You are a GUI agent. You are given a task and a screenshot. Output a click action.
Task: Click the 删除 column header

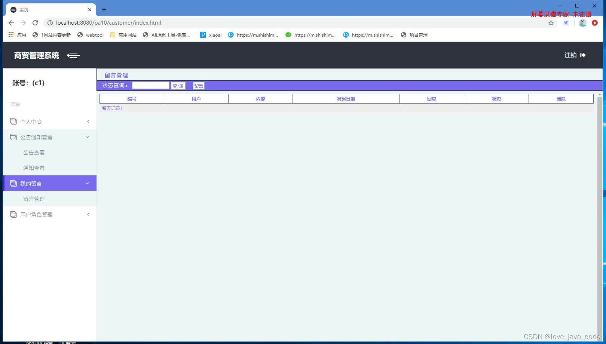[561, 99]
